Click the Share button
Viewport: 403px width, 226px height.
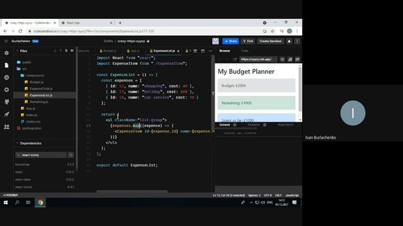click(230, 41)
